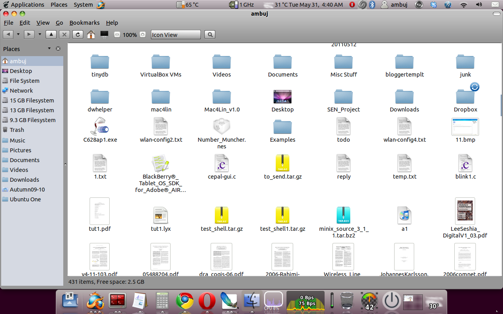Open the back-button history dropdown arrow

pos(18,35)
